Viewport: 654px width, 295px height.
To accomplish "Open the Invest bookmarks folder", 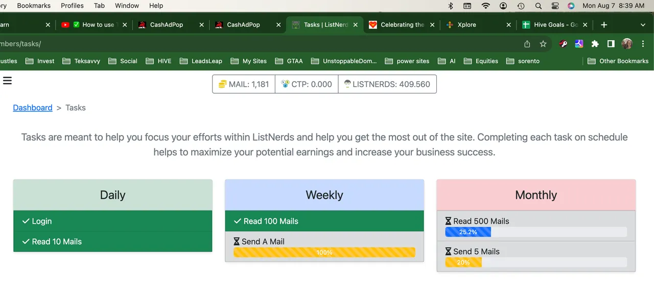I will point(40,61).
